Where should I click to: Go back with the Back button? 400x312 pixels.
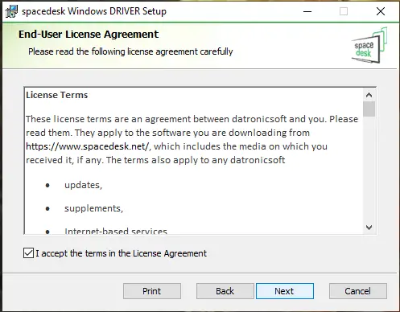pyautogui.click(x=225, y=291)
